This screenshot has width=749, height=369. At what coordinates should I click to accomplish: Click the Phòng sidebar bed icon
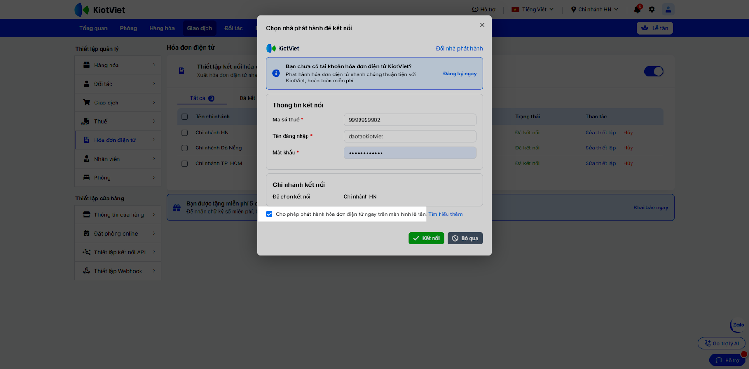(x=87, y=177)
